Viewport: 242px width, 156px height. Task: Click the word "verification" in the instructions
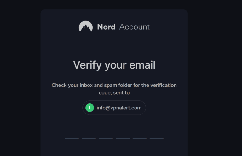[164, 85]
